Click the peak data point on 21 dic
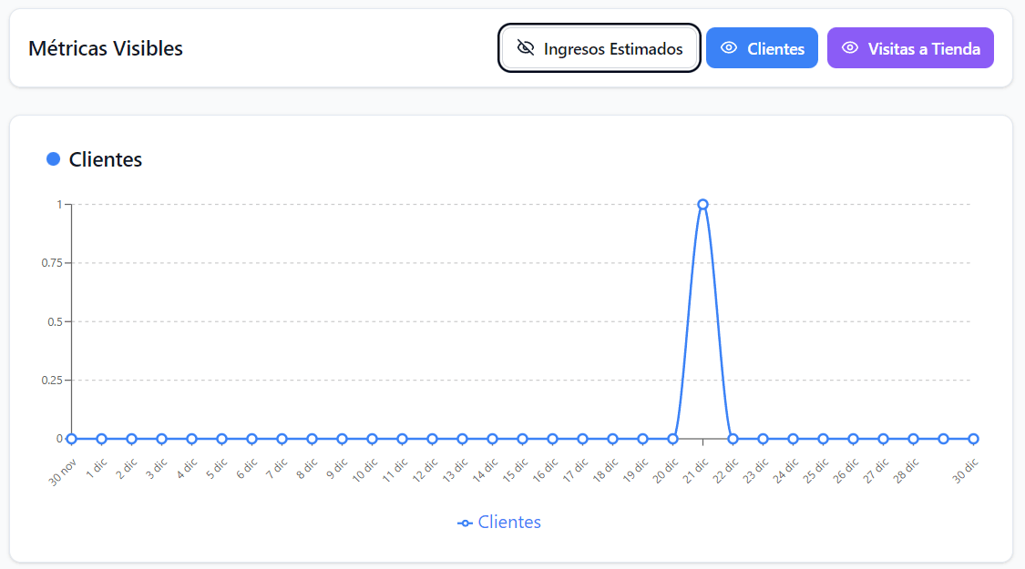 pos(702,203)
